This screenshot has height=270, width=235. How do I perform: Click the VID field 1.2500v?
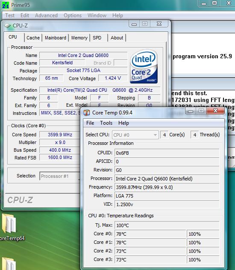click(167, 204)
